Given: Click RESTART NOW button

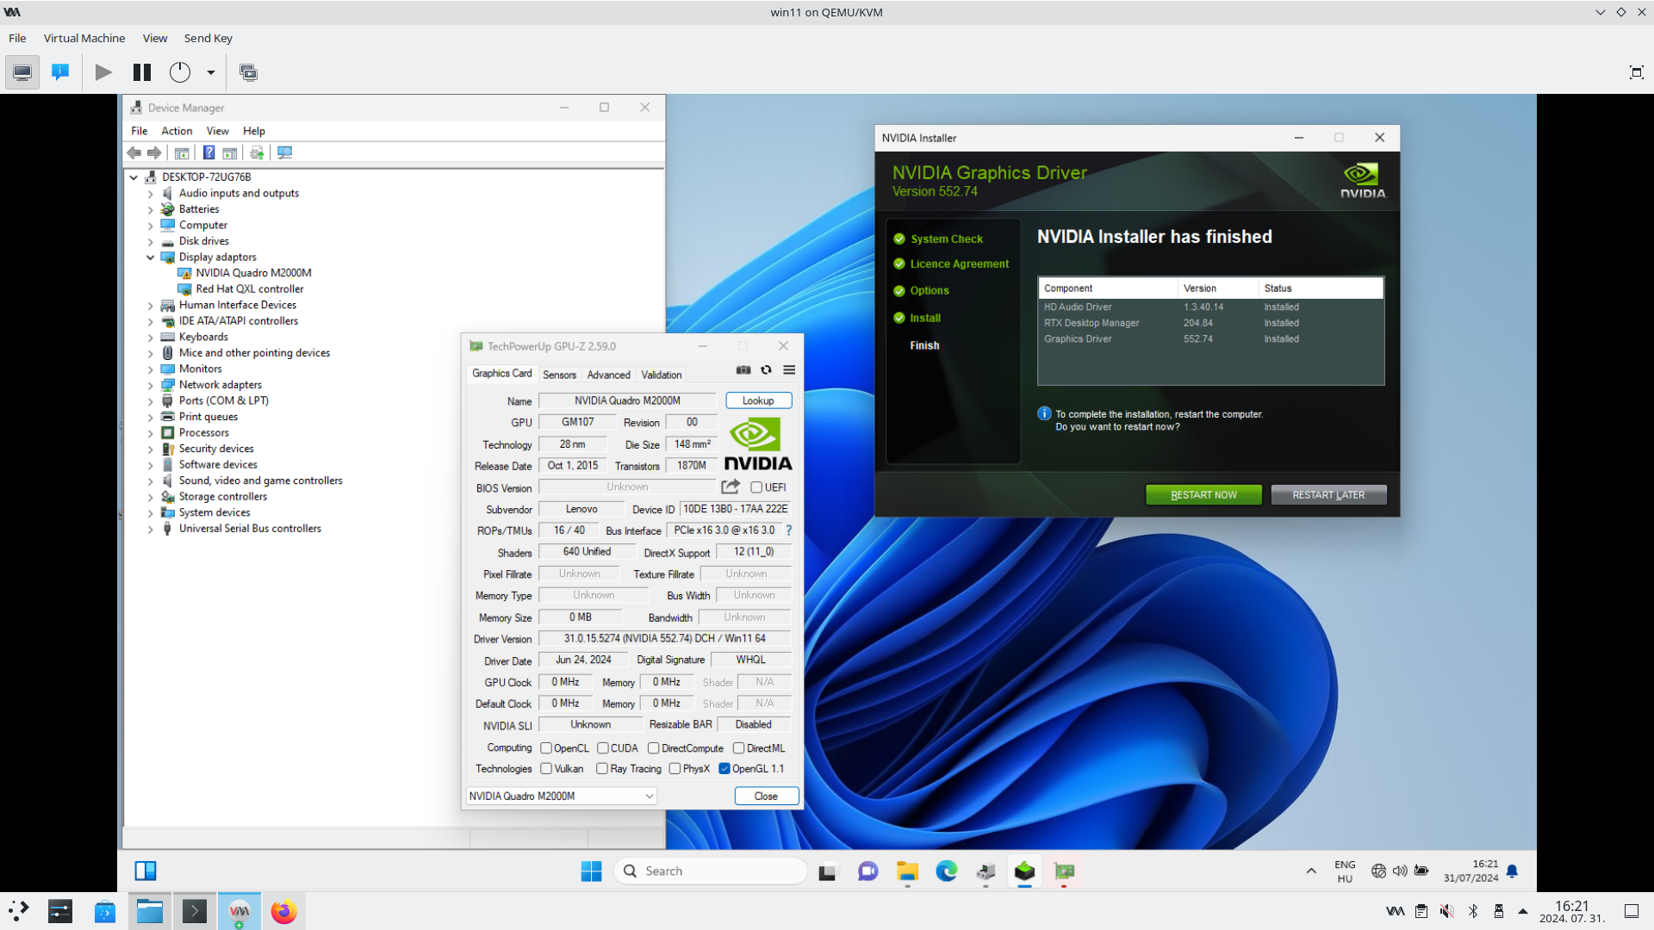Looking at the screenshot, I should point(1203,495).
